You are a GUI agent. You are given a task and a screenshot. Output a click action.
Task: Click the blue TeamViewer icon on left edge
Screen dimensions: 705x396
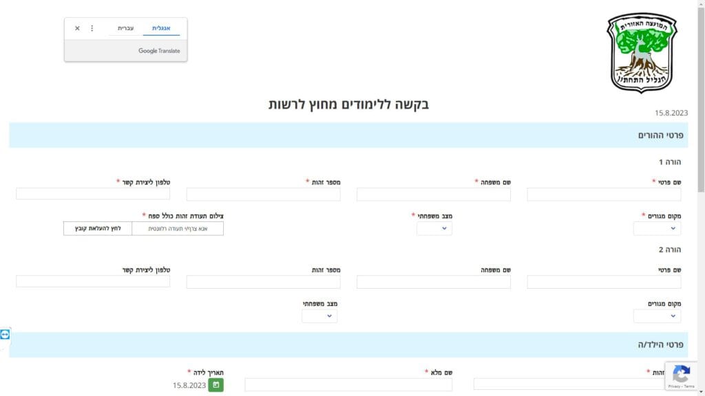[5, 334]
